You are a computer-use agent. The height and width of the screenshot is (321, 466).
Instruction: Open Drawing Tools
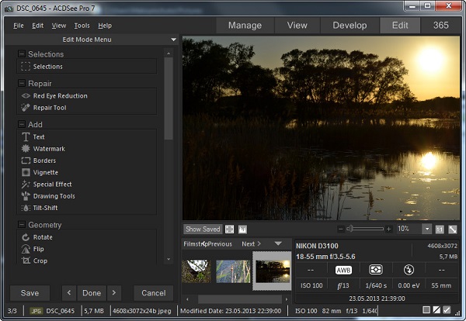[x=54, y=196]
